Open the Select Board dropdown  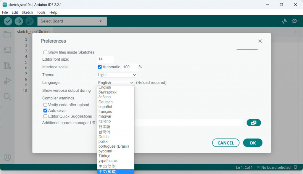(72, 21)
